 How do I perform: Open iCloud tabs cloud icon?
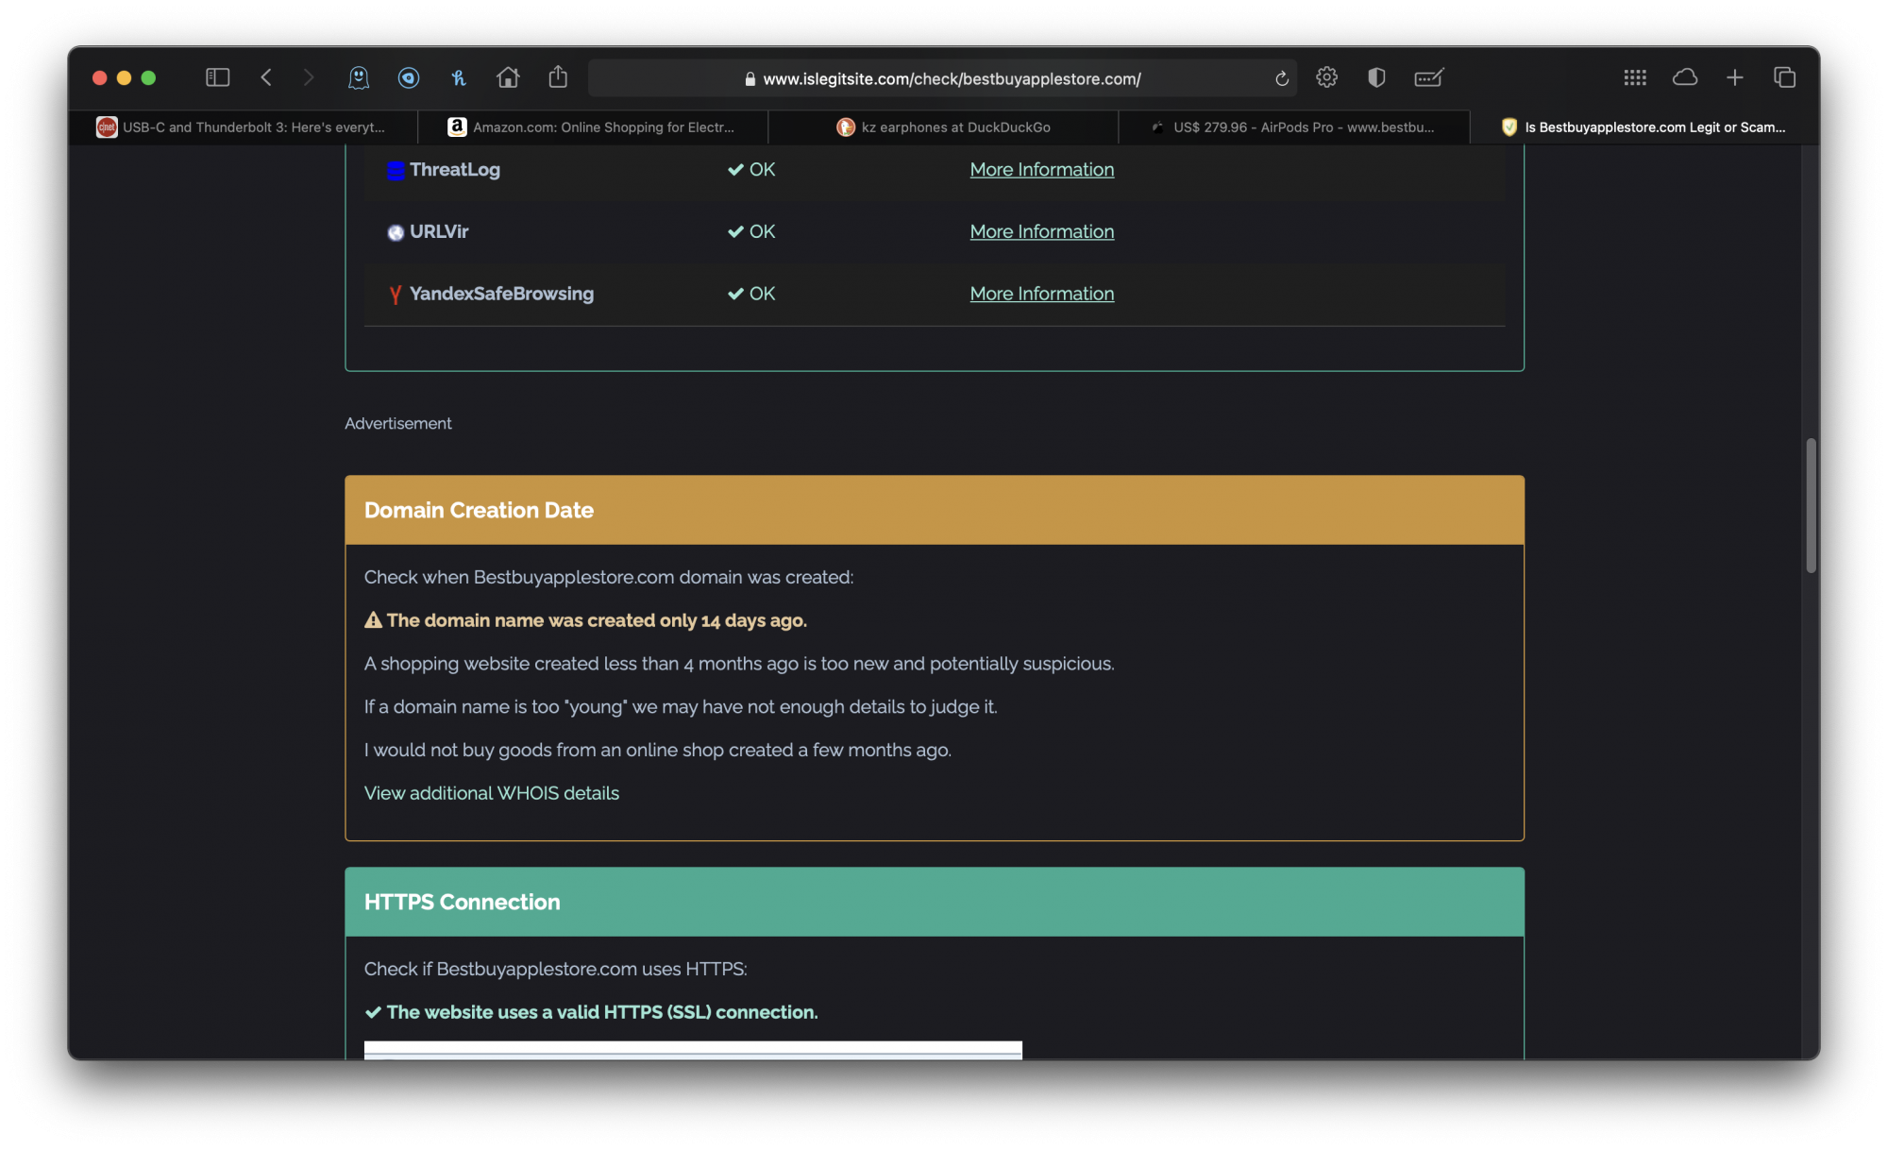tap(1685, 77)
